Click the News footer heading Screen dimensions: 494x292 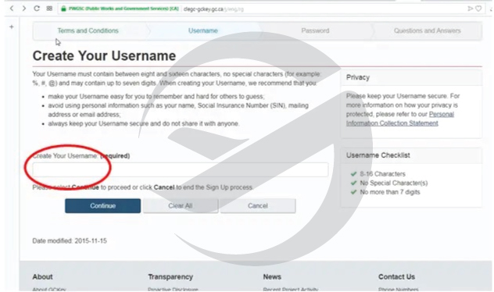pyautogui.click(x=272, y=277)
